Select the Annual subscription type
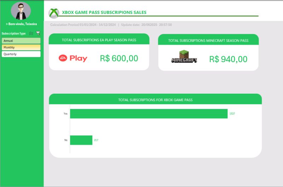 coord(21,41)
